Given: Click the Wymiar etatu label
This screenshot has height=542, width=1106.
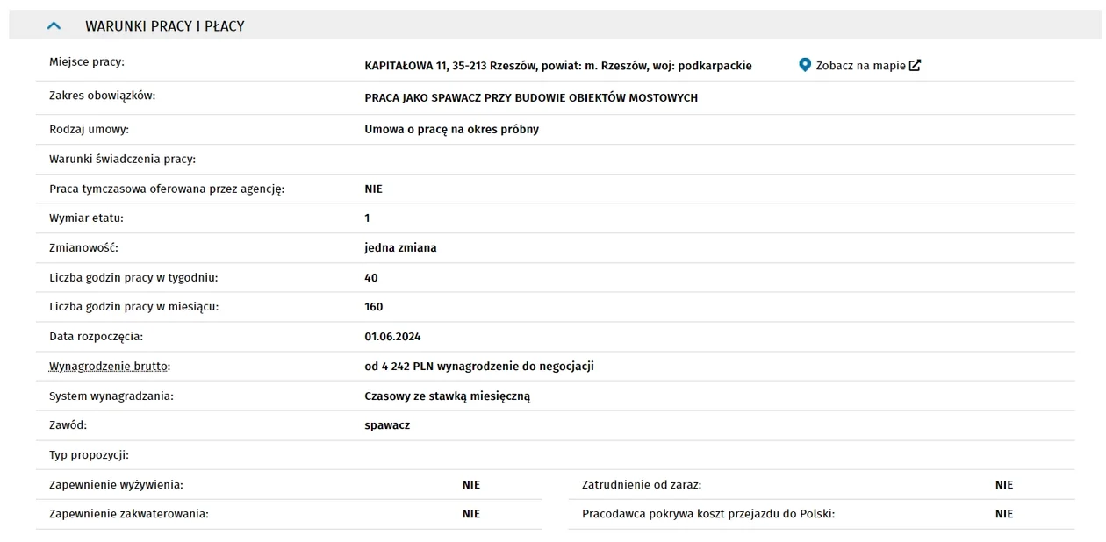Looking at the screenshot, I should [86, 218].
